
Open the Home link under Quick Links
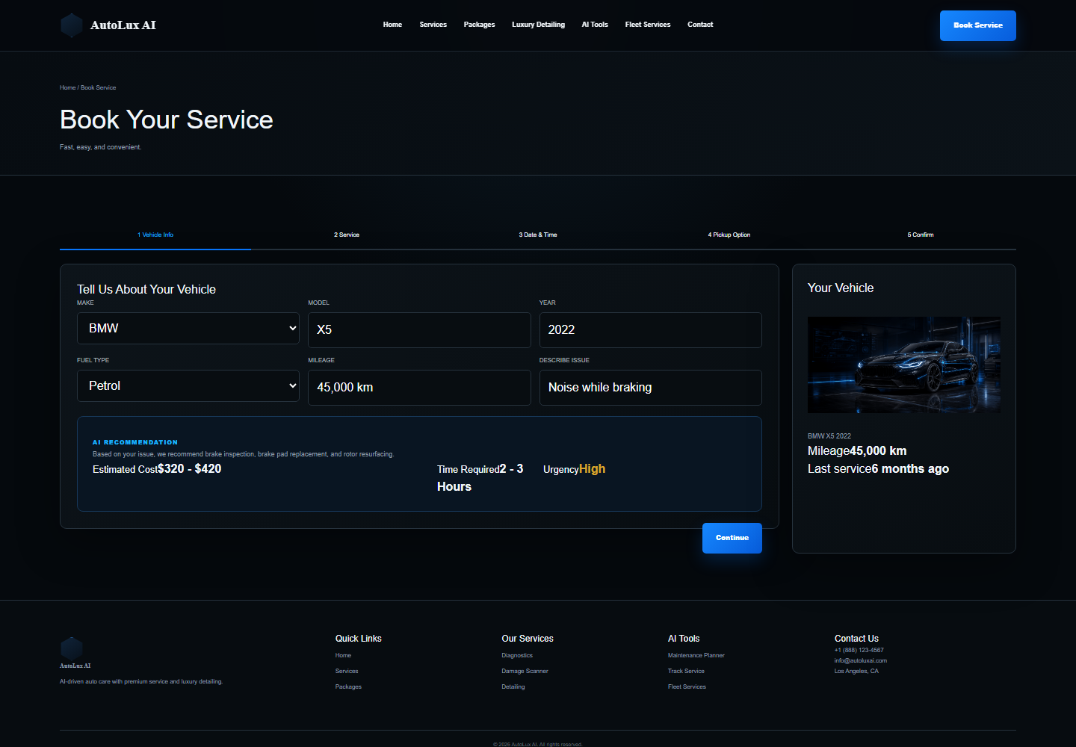point(343,655)
